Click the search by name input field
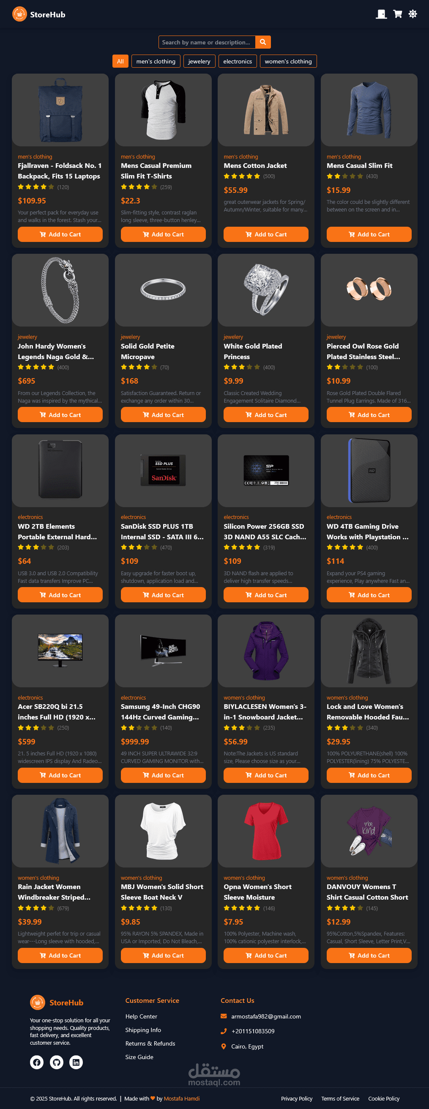The width and height of the screenshot is (429, 1109). [207, 42]
